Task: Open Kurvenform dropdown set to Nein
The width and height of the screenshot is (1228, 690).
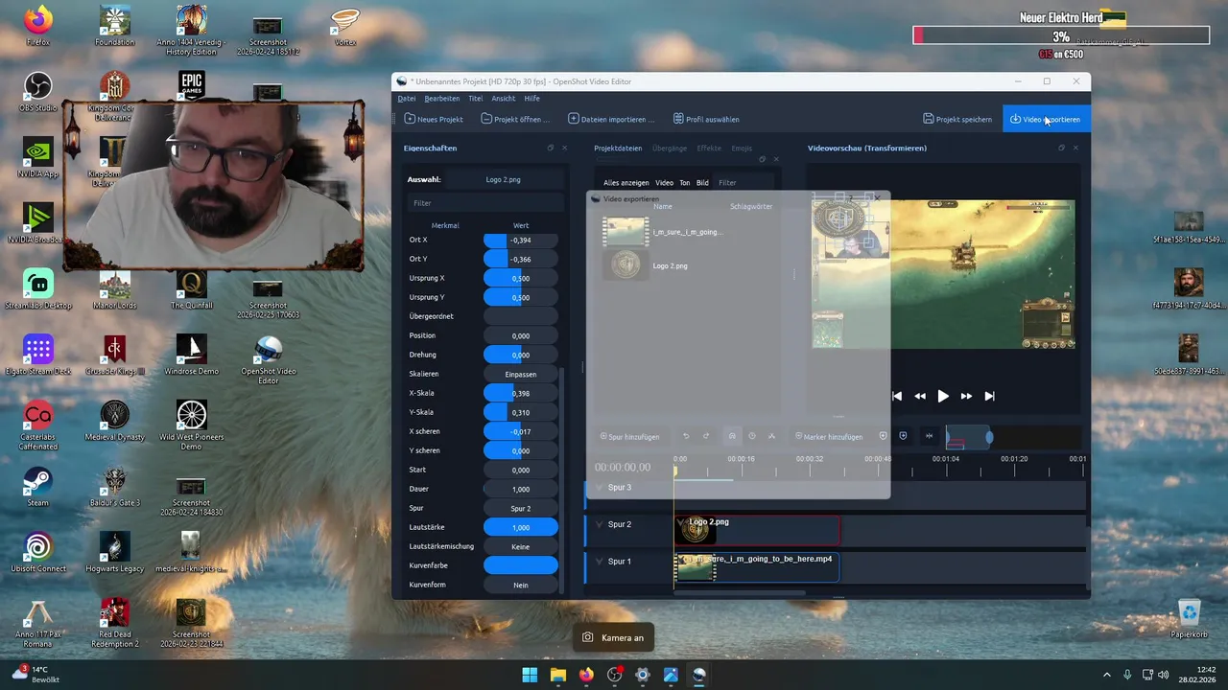Action: tap(521, 585)
